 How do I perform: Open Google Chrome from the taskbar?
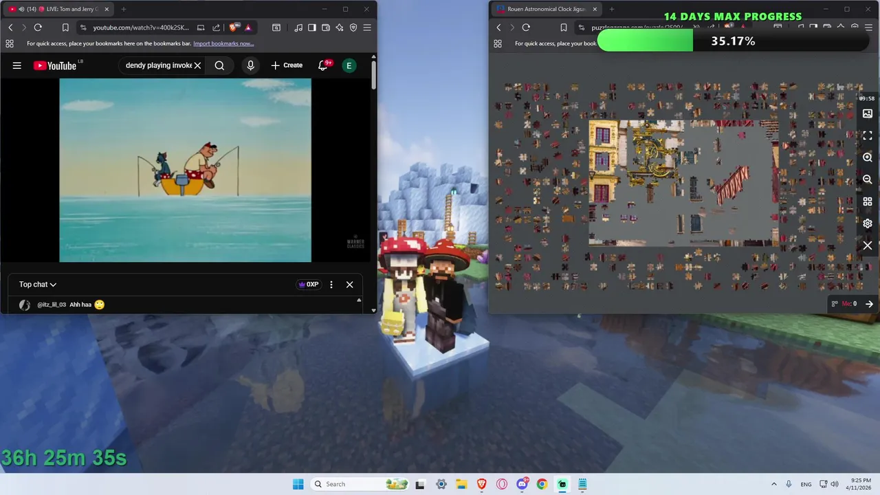[542, 484]
